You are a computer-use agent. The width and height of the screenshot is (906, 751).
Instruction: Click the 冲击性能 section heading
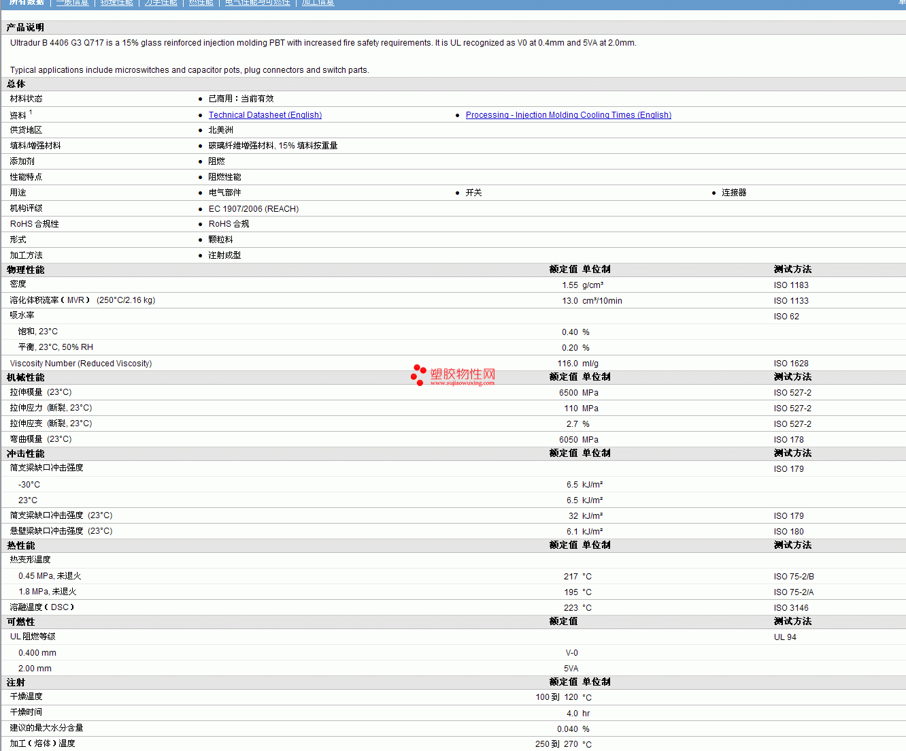[x=26, y=453]
